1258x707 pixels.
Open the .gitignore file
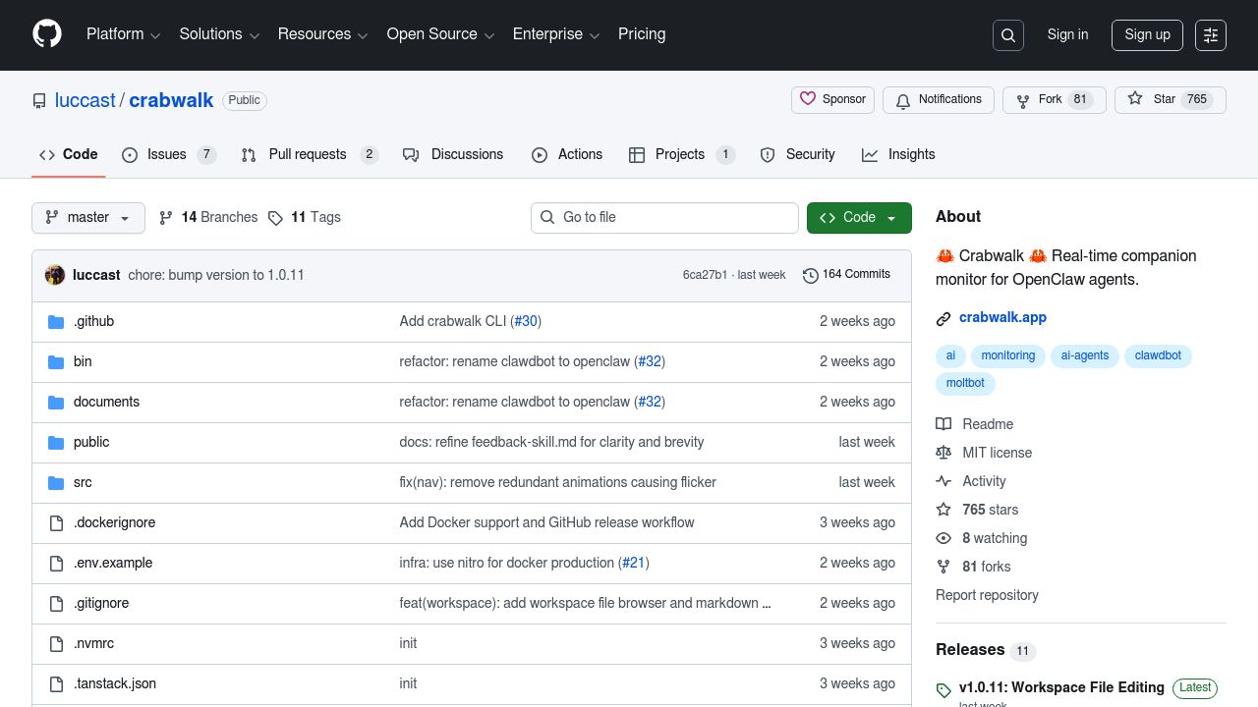101,603
